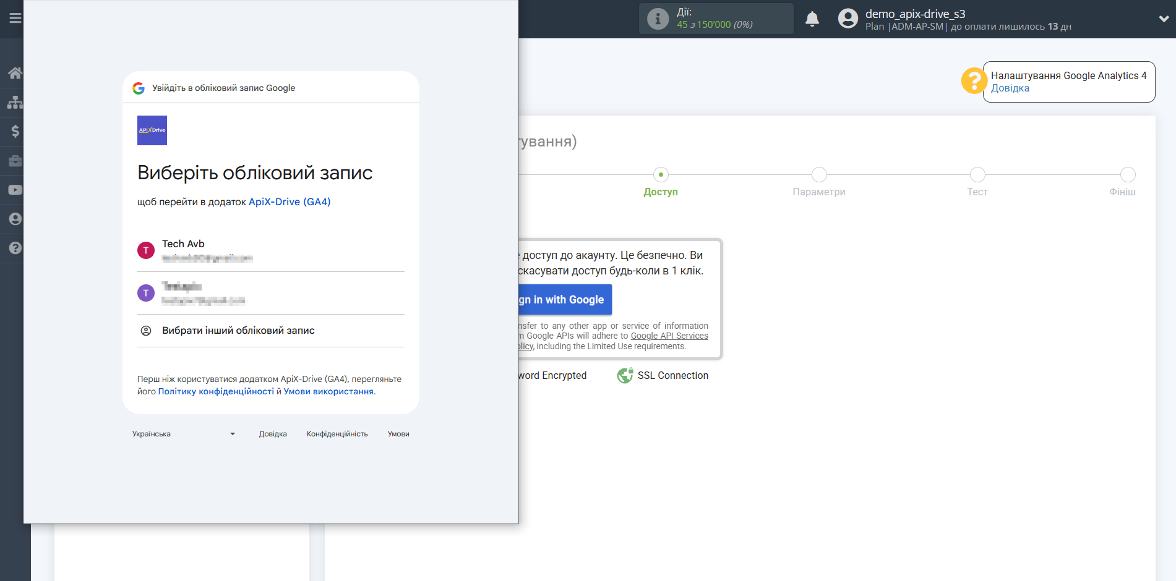Click the Google G logo icon
This screenshot has height=581, width=1176.
pyautogui.click(x=139, y=88)
